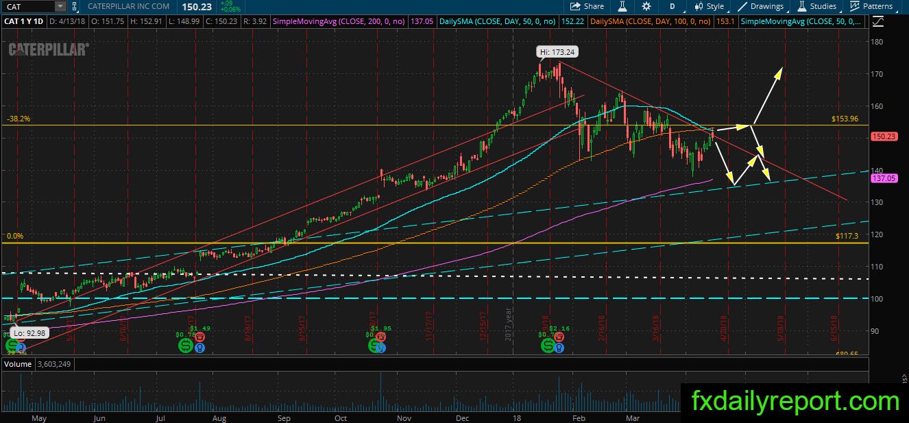The image size is (909, 423).
Task: Click the O: 151.75 open value in header
Action: [x=108, y=22]
